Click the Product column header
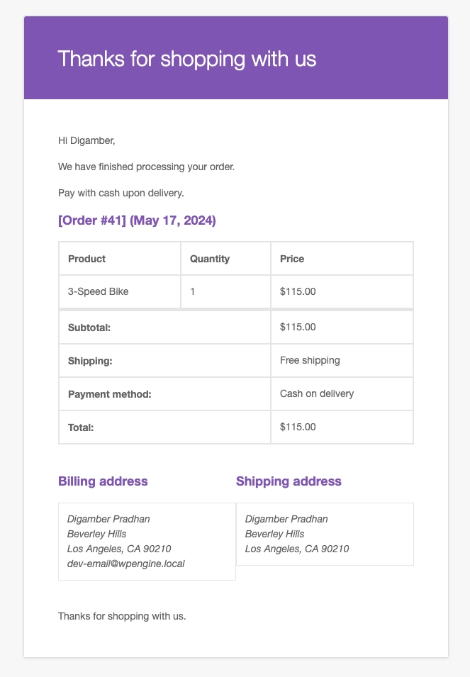 [x=87, y=259]
